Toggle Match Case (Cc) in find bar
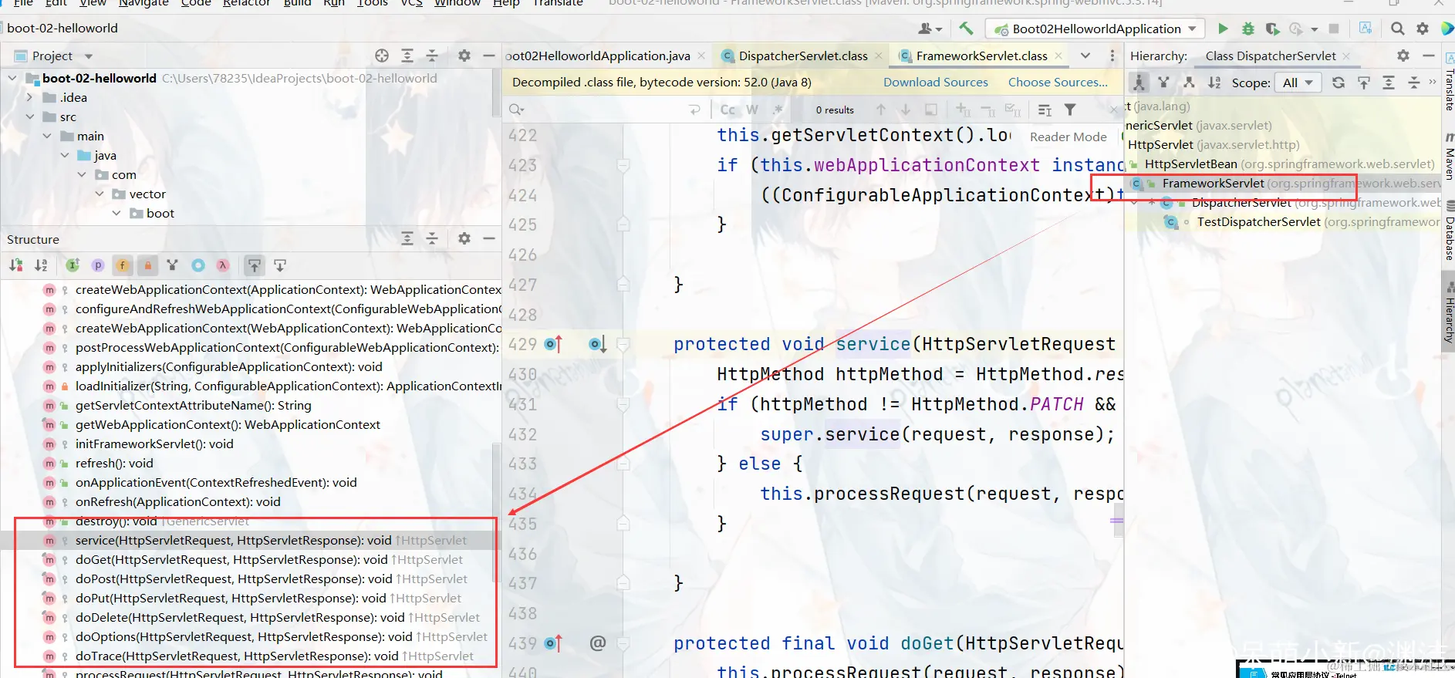The height and width of the screenshot is (678, 1455). [727, 110]
